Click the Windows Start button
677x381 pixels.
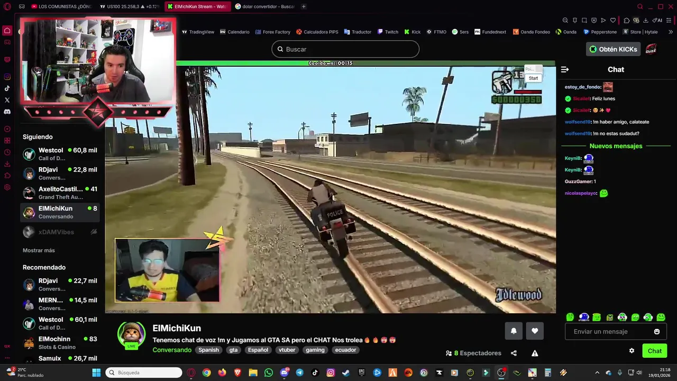(x=96, y=373)
